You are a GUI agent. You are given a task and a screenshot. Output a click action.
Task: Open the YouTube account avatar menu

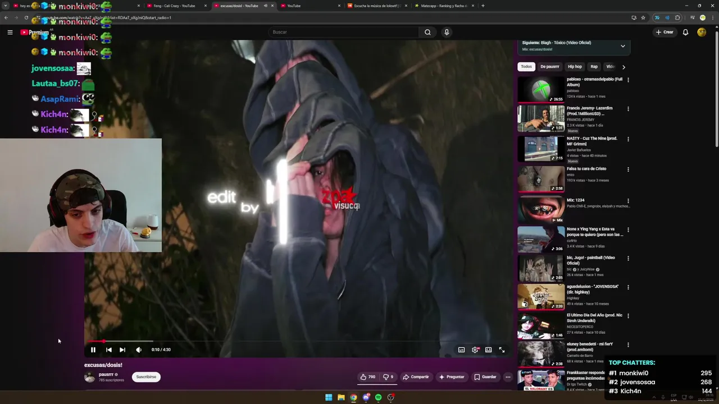point(702,32)
